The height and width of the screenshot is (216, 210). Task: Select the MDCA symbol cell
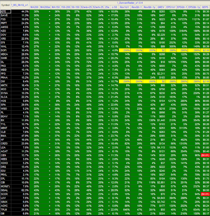[x=5, y=54]
